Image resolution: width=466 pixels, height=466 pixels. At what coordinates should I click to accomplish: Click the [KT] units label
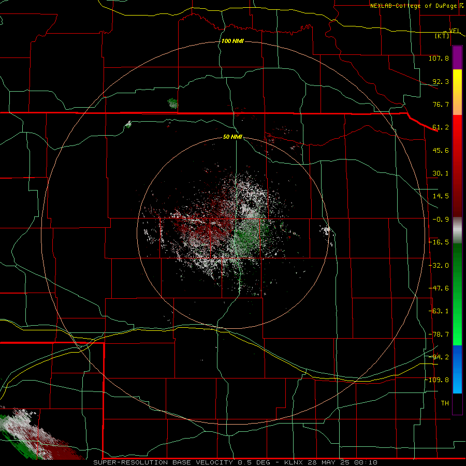click(442, 36)
